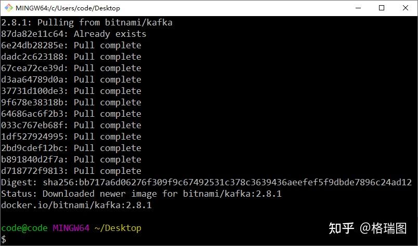Maximize the MINGW64 terminal window
Image resolution: width=418 pixels, height=246 pixels.
[x=382, y=8]
